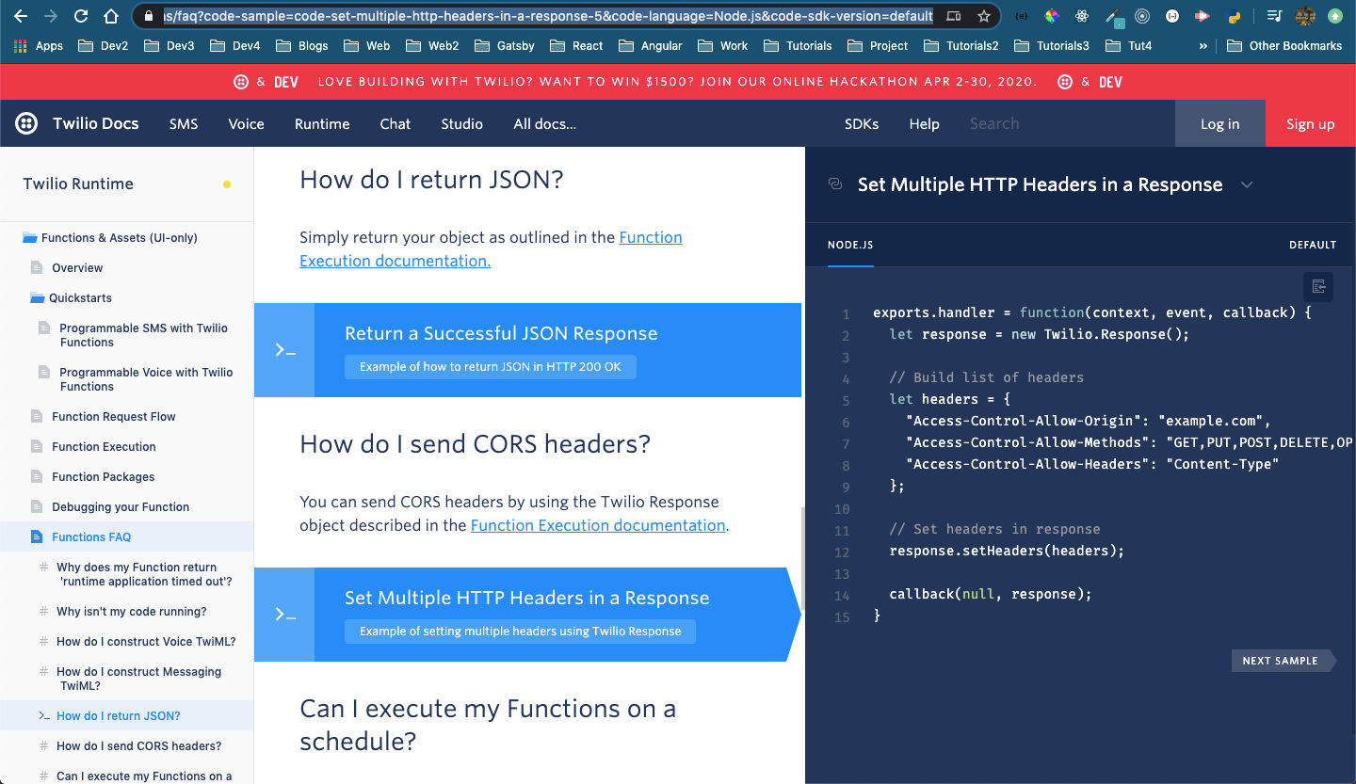The width and height of the screenshot is (1356, 784).
Task: Click the link icon beside the code sample title
Action: pos(834,184)
